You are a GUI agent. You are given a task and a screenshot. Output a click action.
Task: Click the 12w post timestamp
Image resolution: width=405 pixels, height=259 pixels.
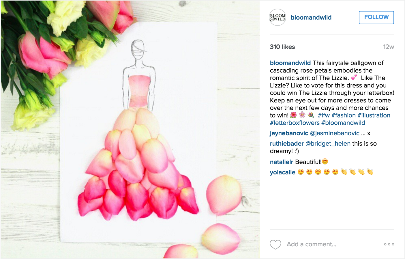pos(389,47)
